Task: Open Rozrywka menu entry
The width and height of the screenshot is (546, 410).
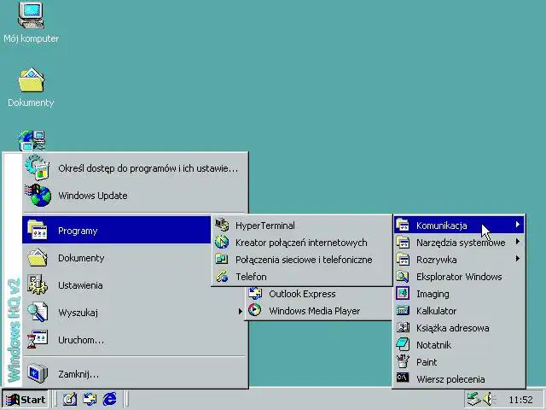Action: 459,259
